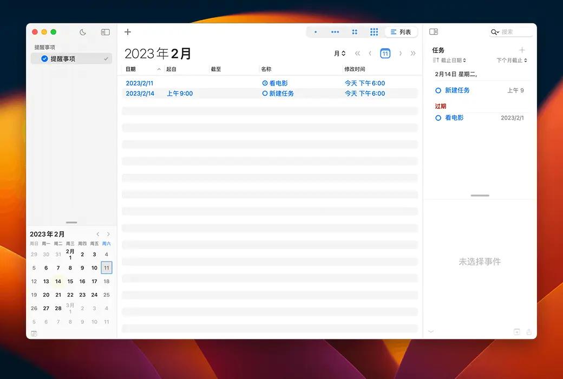
Task: Show next month in mini calendar
Action: (x=108, y=234)
